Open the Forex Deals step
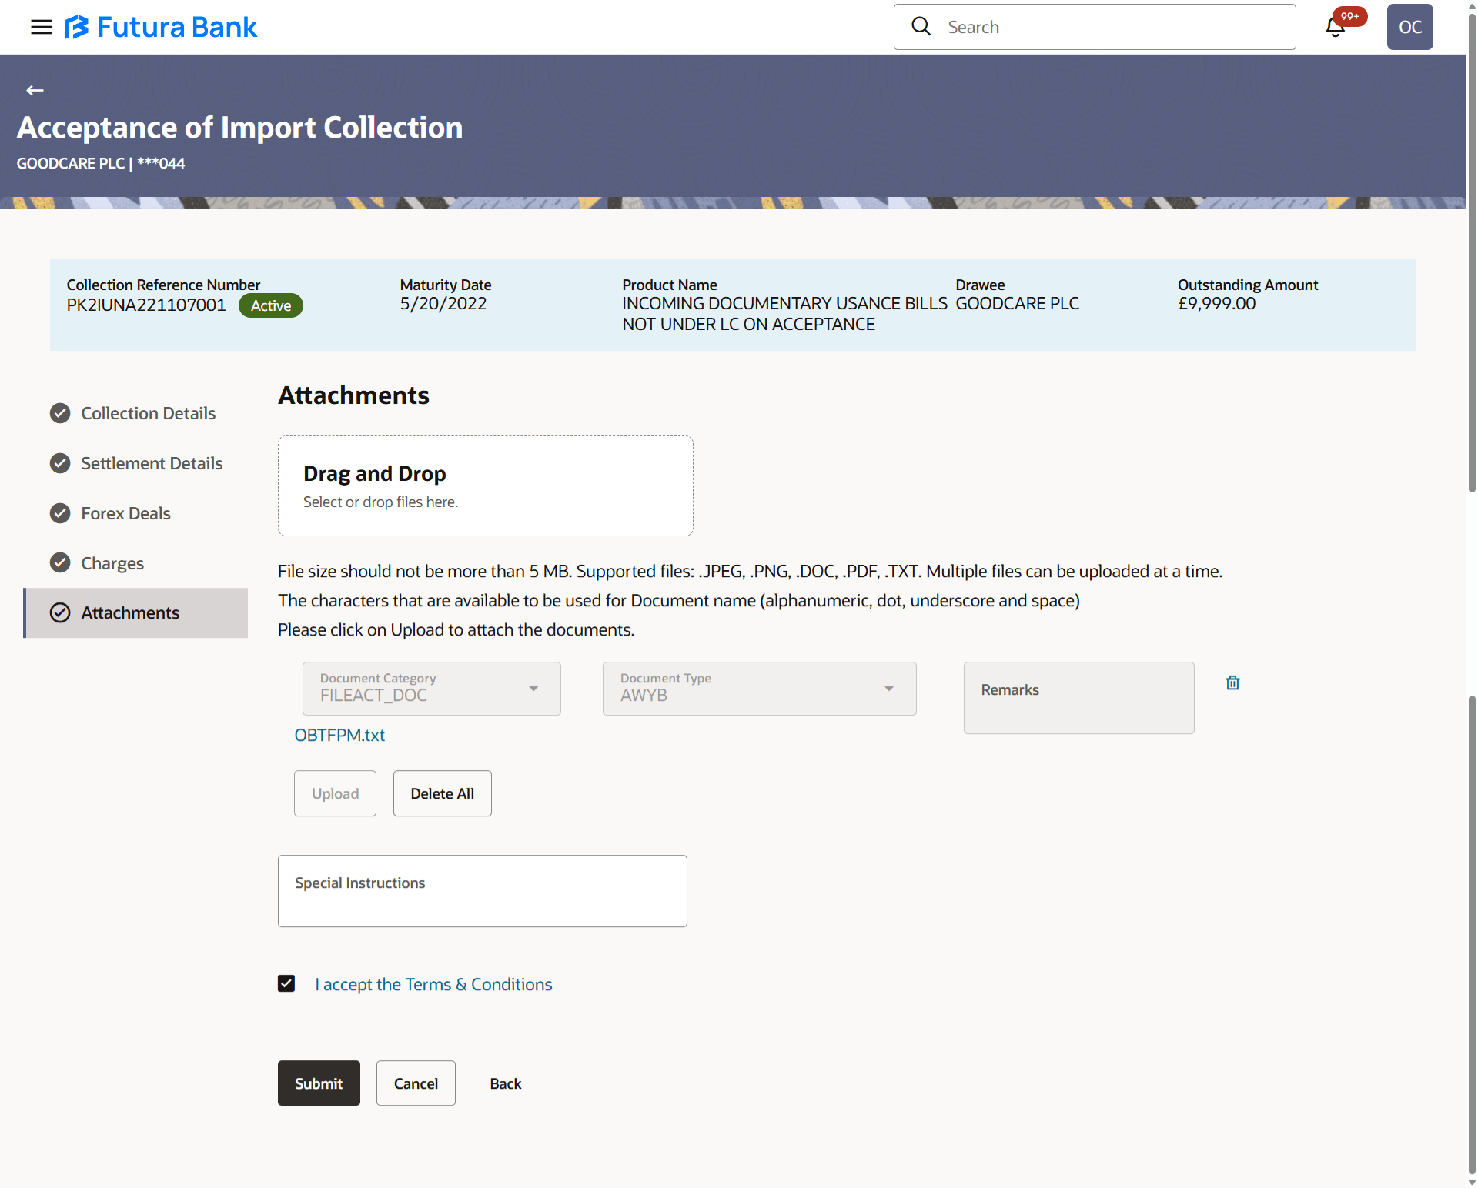Image resolution: width=1478 pixels, height=1188 pixels. tap(125, 514)
